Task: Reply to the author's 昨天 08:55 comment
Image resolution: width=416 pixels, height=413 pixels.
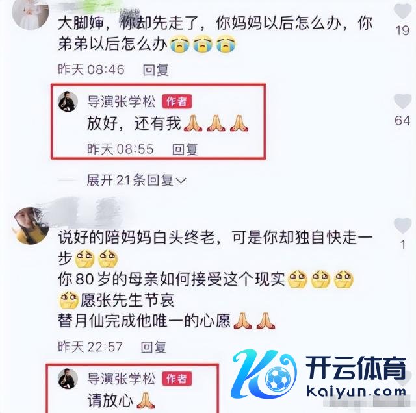Action: coord(185,149)
